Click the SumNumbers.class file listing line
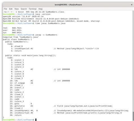This screenshot has height=121, width=134. [33, 12]
